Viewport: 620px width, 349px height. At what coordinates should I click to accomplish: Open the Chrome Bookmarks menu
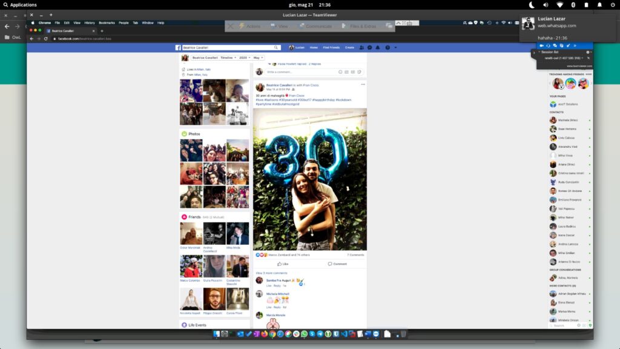[107, 23]
